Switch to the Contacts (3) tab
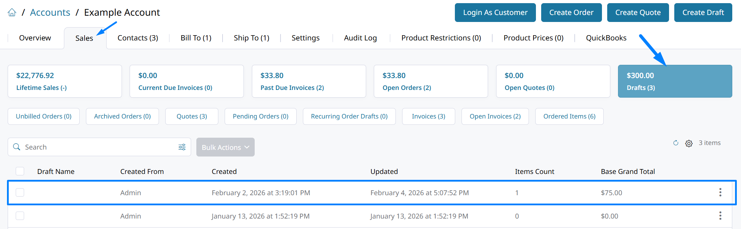 pyautogui.click(x=138, y=38)
